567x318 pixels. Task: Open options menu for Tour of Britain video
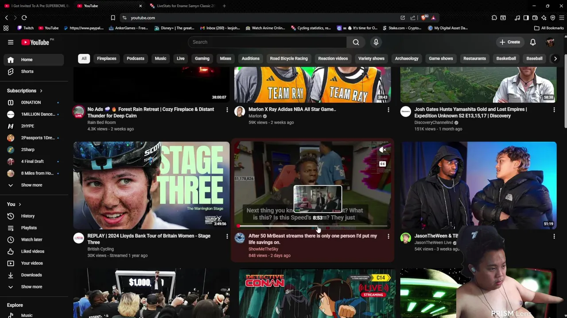pyautogui.click(x=227, y=236)
